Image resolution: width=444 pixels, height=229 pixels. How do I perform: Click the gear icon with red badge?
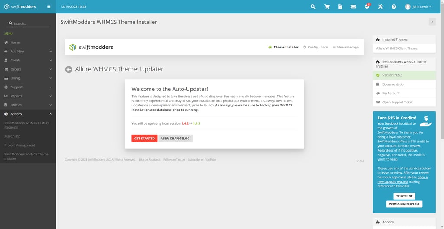click(x=367, y=7)
